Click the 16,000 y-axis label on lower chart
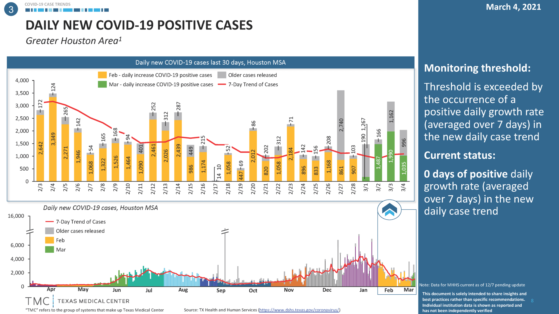The width and height of the screenshot is (559, 314). 16,216
